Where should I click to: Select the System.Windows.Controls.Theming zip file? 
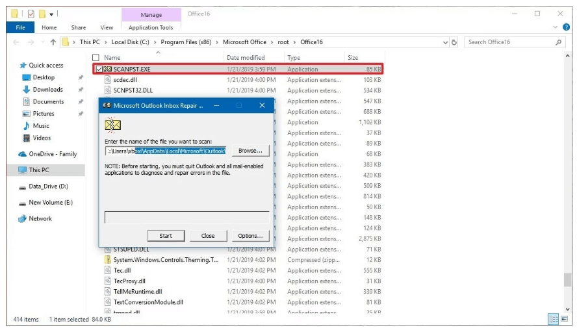click(x=166, y=260)
